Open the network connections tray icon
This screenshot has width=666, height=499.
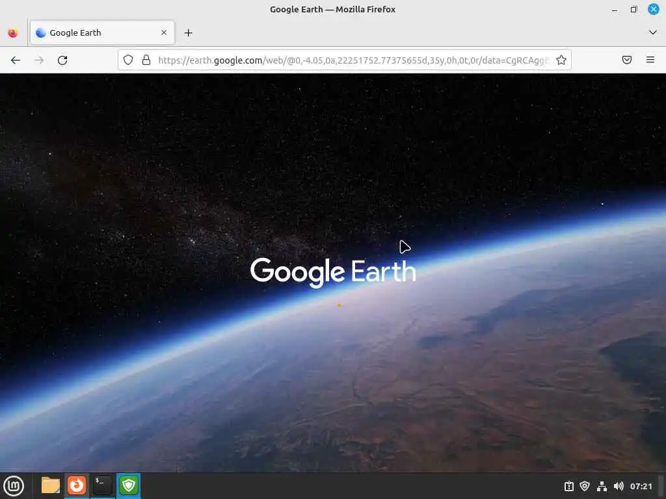coord(602,486)
